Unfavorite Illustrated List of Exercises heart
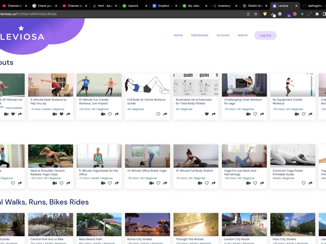 pyautogui.click(x=207, y=114)
